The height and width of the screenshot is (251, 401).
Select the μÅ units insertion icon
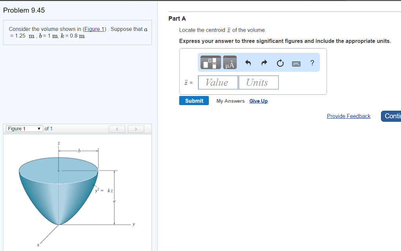[x=229, y=62]
